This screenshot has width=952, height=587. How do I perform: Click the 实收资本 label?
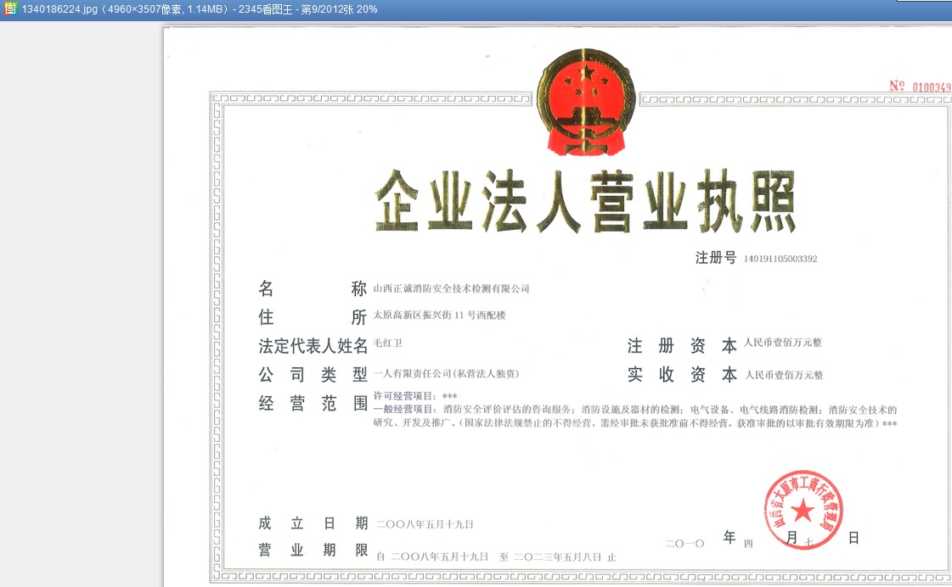[x=683, y=375]
